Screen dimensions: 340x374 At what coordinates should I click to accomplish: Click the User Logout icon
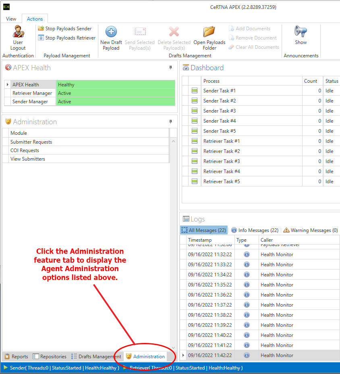(18, 31)
